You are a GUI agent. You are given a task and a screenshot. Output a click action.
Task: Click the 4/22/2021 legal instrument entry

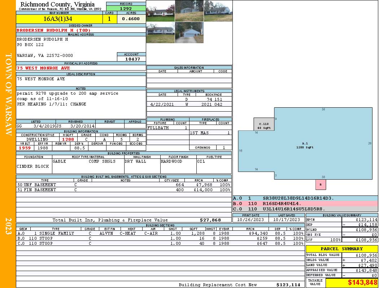tap(189, 104)
